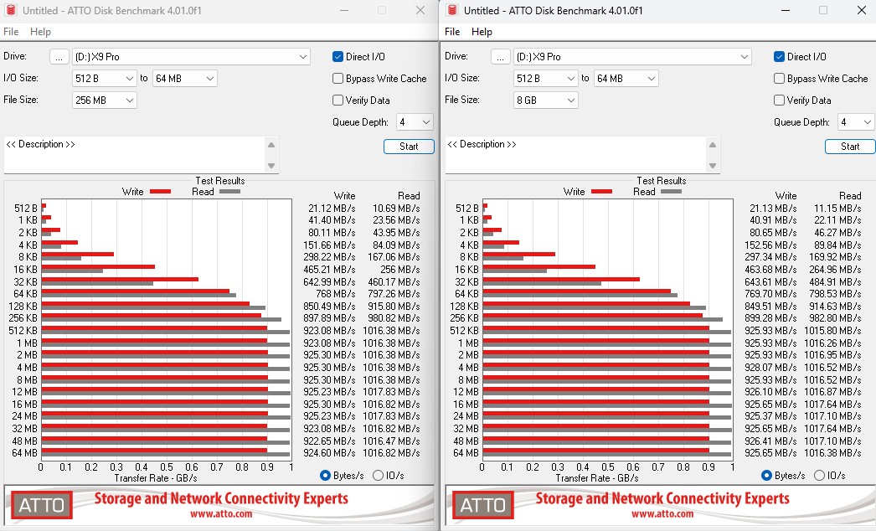Click 768 MB/s write value, left window
Image resolution: width=876 pixels, height=531 pixels.
[336, 294]
